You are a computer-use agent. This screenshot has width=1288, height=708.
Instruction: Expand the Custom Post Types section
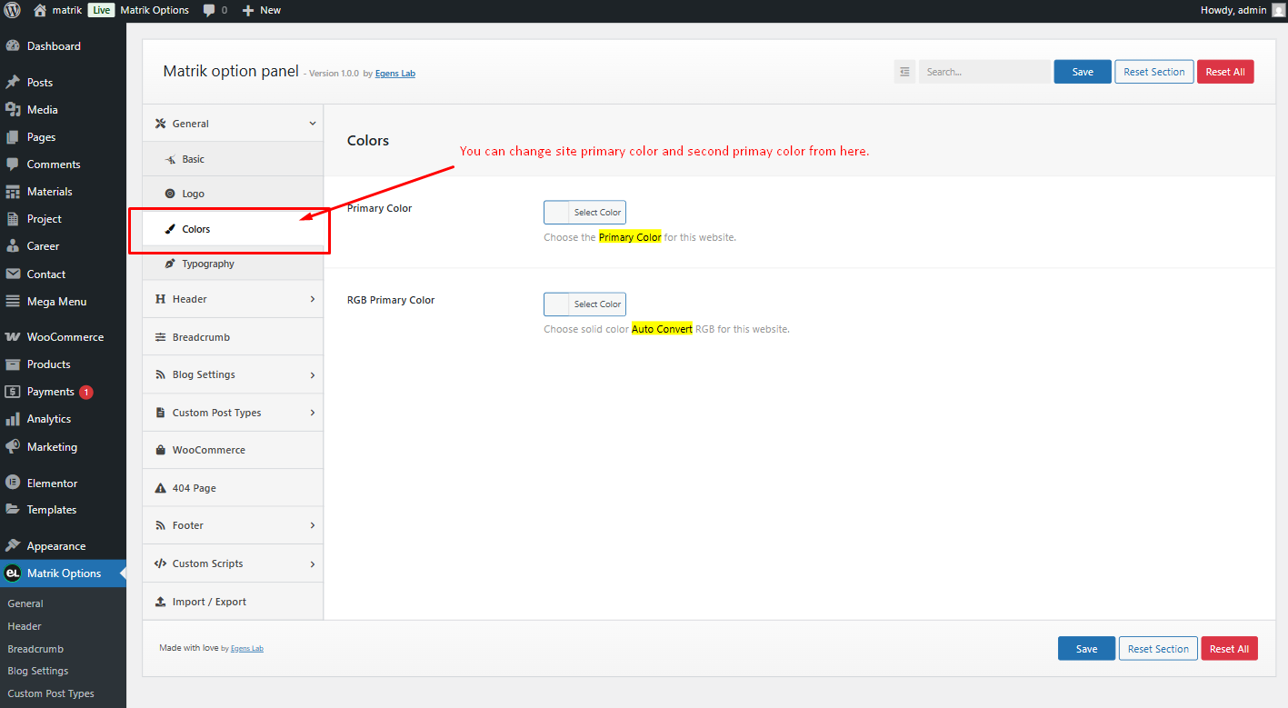(x=233, y=413)
